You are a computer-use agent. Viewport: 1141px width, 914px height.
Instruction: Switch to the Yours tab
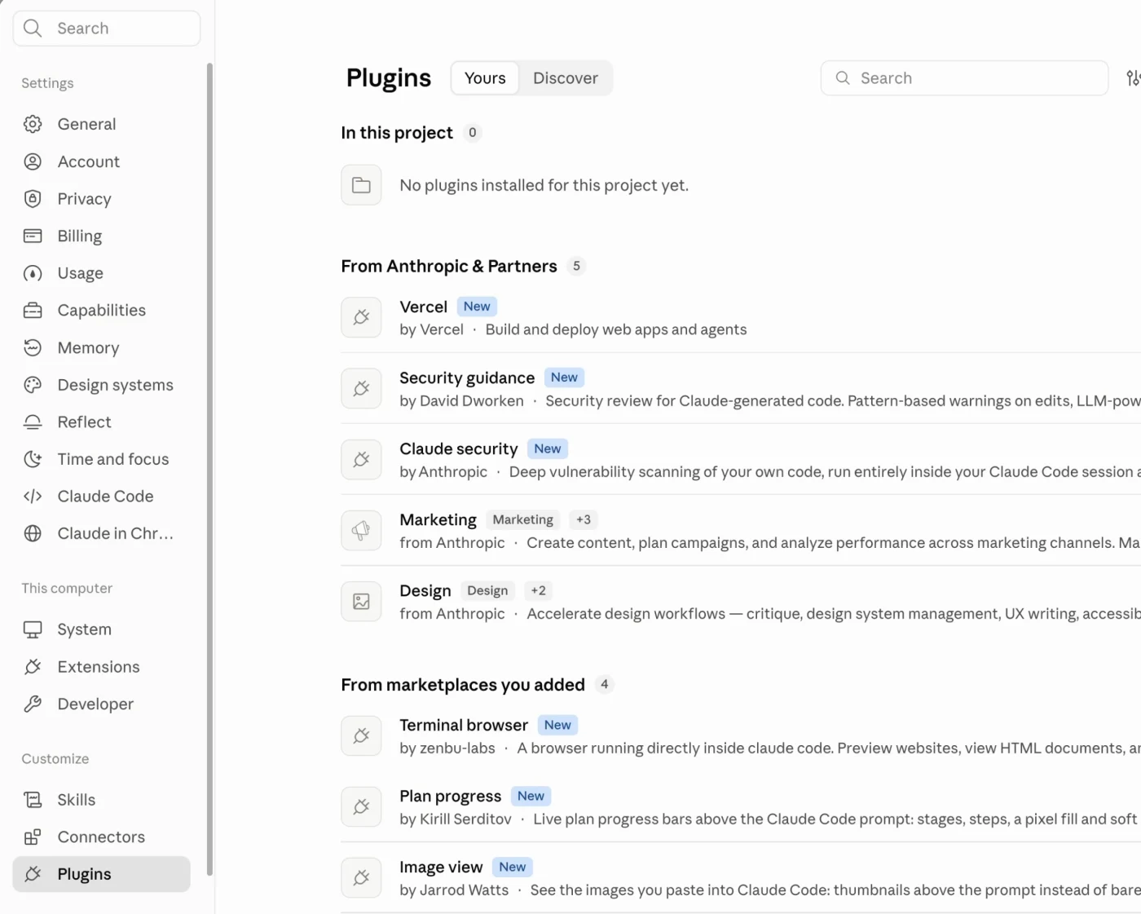485,78
